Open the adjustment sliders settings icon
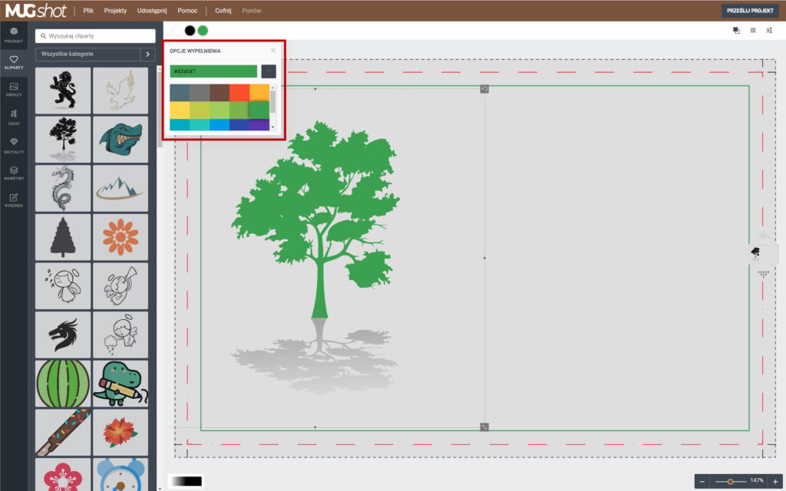This screenshot has height=491, width=786. pyautogui.click(x=770, y=31)
